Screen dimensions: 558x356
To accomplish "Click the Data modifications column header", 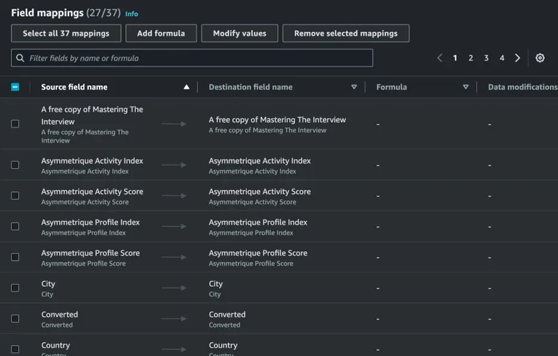I will 522,87.
